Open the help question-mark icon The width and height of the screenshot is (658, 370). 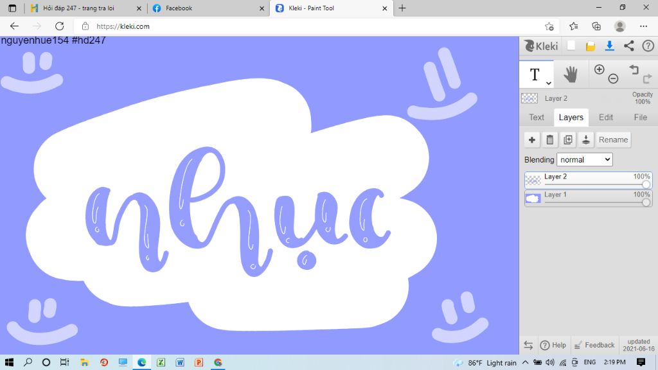[648, 46]
